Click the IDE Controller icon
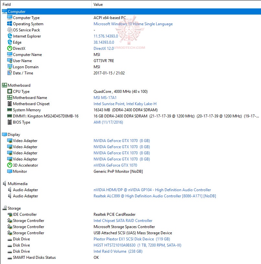 tap(10, 214)
